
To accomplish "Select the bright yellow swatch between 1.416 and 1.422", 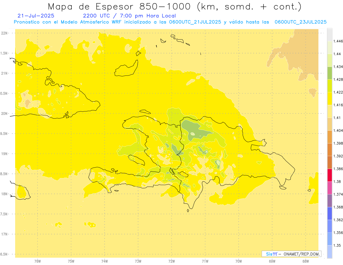I will 330,99.
